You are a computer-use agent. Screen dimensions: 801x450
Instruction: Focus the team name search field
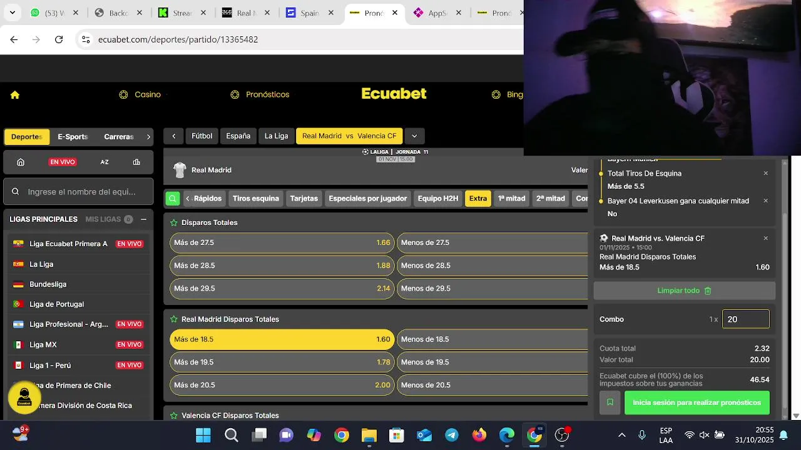point(78,191)
